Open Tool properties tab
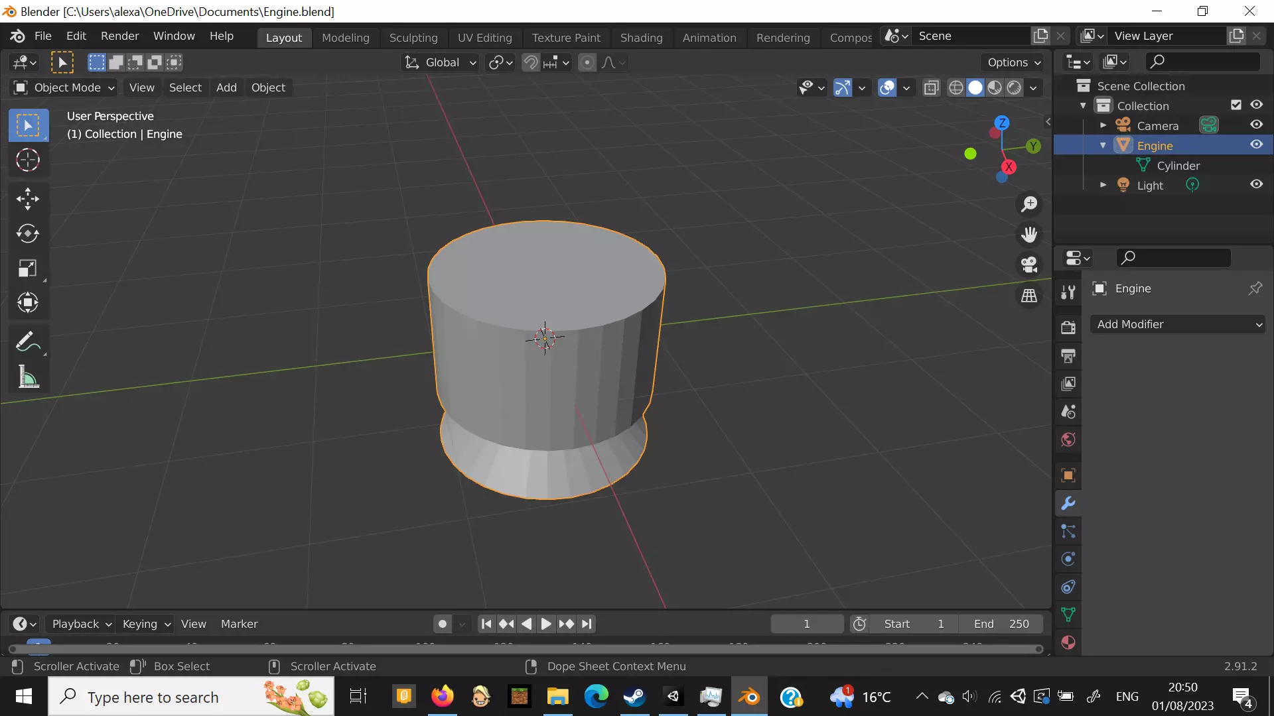 click(1068, 292)
